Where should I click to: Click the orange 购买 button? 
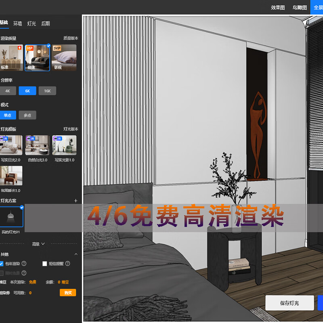[67, 293]
